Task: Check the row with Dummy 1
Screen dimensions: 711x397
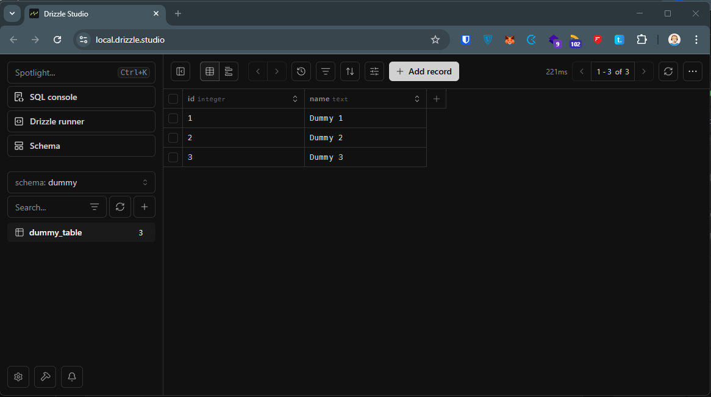Action: 173,118
